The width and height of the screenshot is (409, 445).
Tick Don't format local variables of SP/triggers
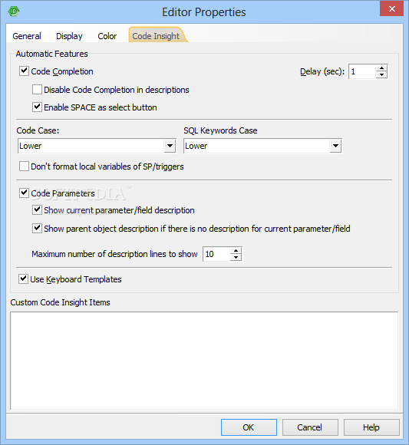(x=24, y=166)
